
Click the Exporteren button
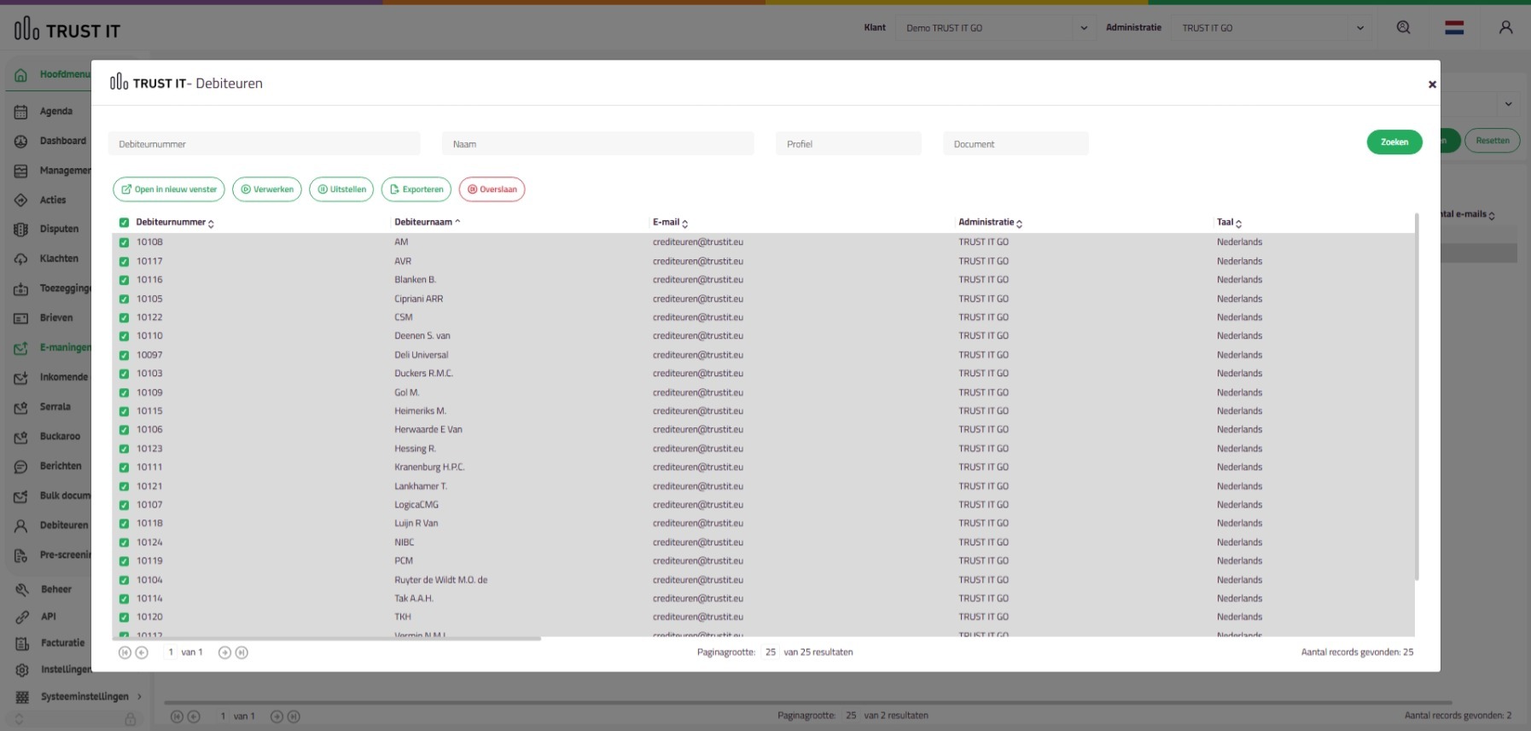(x=416, y=189)
